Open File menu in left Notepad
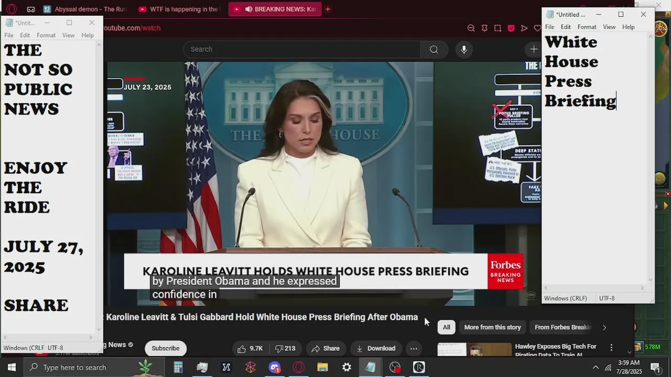 coord(9,35)
